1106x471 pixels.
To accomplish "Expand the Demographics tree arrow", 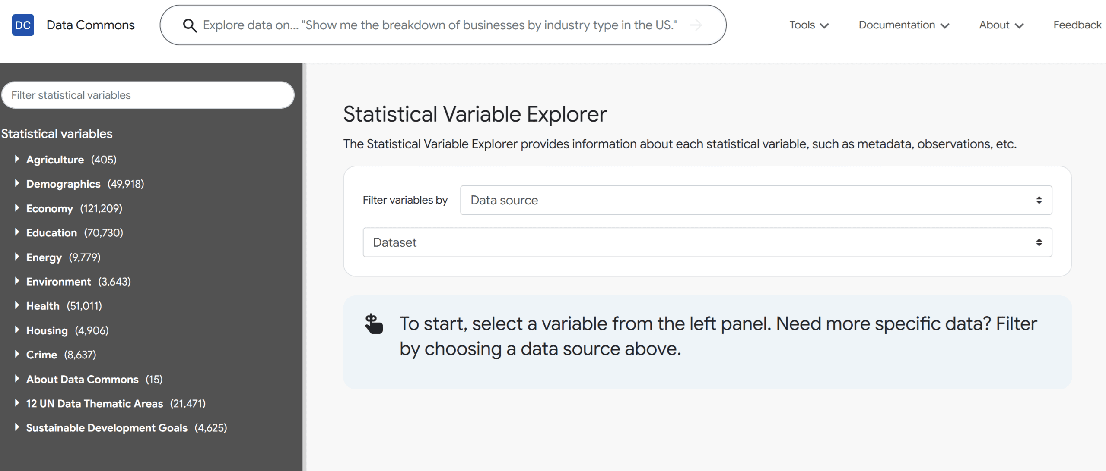I will (x=17, y=183).
